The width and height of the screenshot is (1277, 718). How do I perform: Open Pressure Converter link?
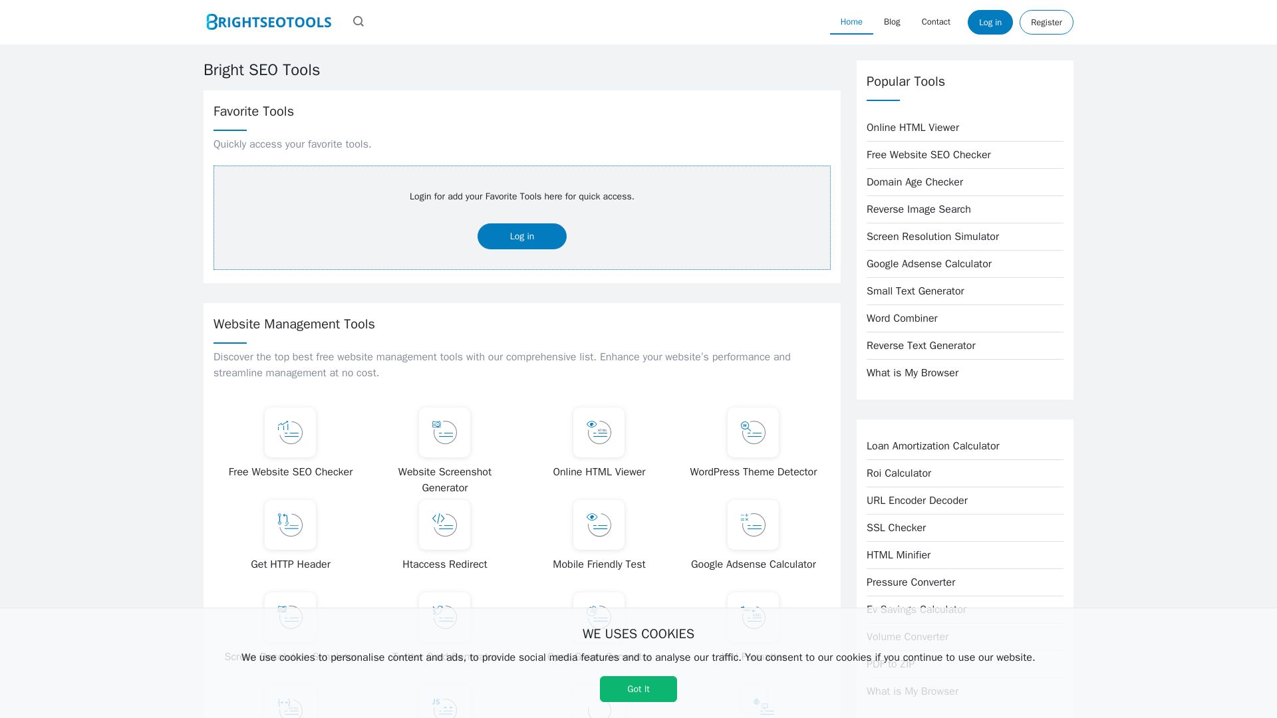click(x=911, y=582)
